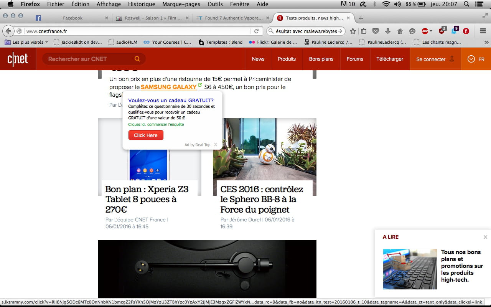491x307 pixels.
Task: Click the Se connecter login link
Action: 431,59
